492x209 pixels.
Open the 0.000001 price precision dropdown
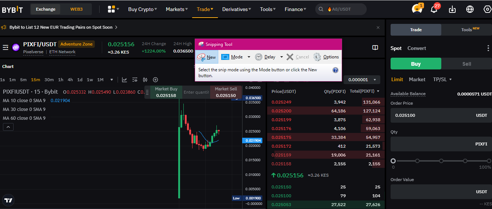pyautogui.click(x=362, y=80)
